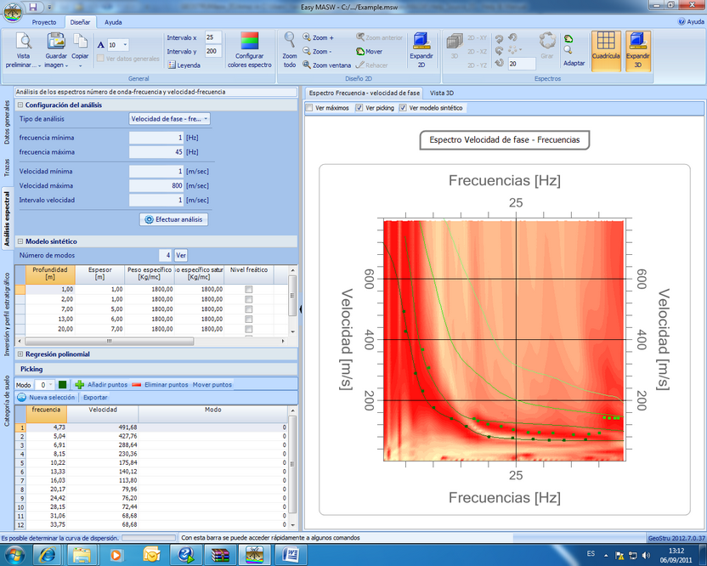Click the Copiar icon

click(x=80, y=42)
